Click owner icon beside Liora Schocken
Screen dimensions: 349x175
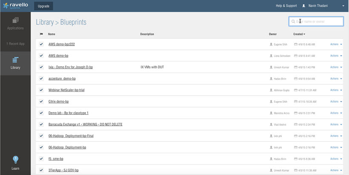coord(271,56)
